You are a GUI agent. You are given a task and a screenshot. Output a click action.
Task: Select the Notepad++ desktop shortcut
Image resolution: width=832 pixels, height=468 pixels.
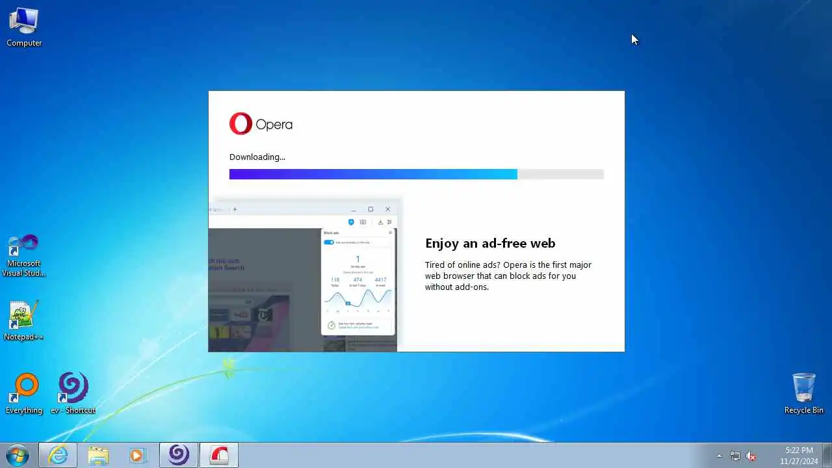click(23, 321)
